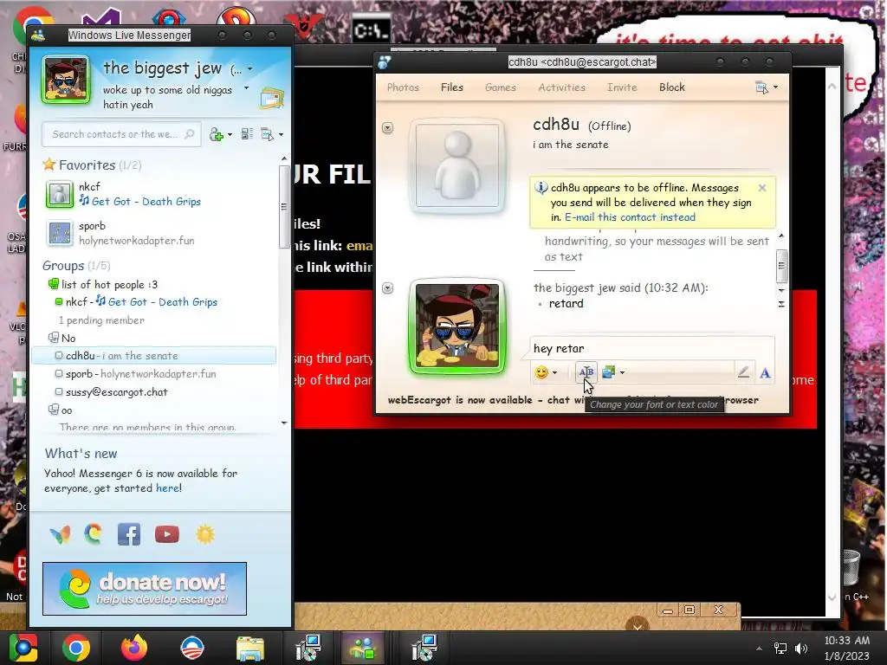Click Invite in the chat toolbar
The width and height of the screenshot is (887, 665).
622,87
